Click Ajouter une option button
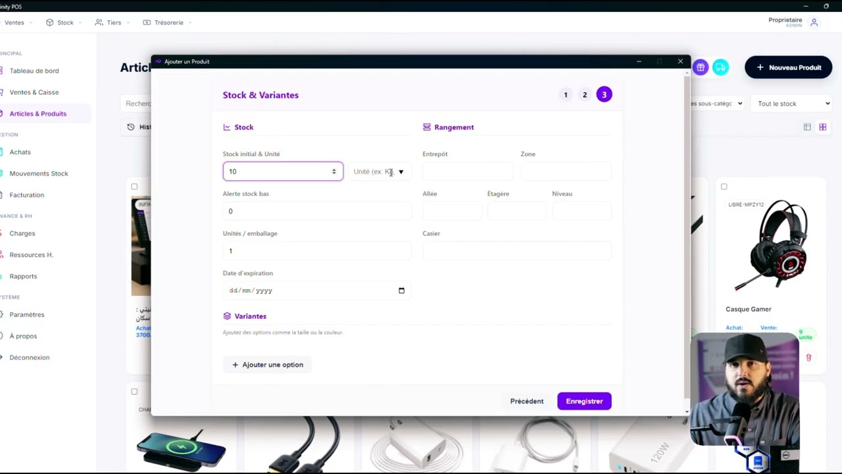Viewport: 842px width, 474px height. point(268,365)
